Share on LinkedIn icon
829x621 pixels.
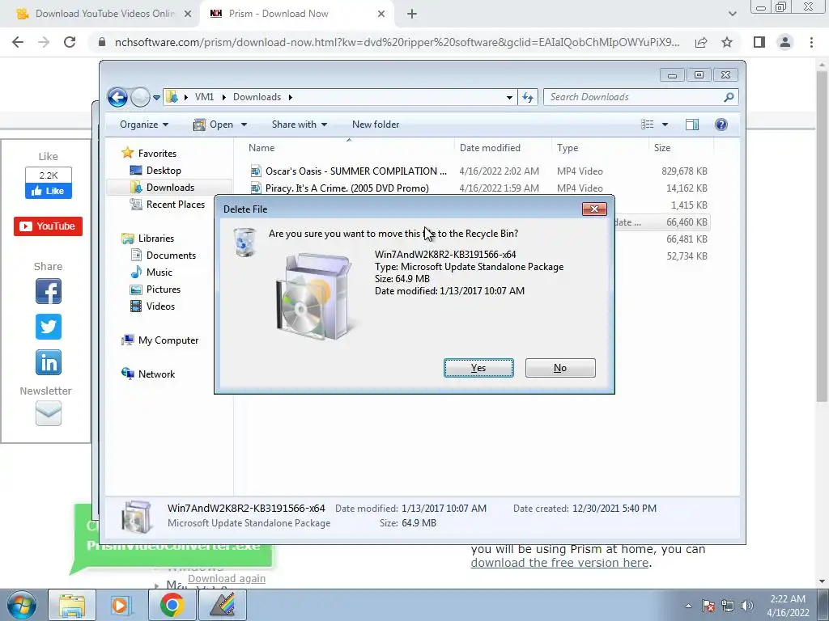(49, 362)
